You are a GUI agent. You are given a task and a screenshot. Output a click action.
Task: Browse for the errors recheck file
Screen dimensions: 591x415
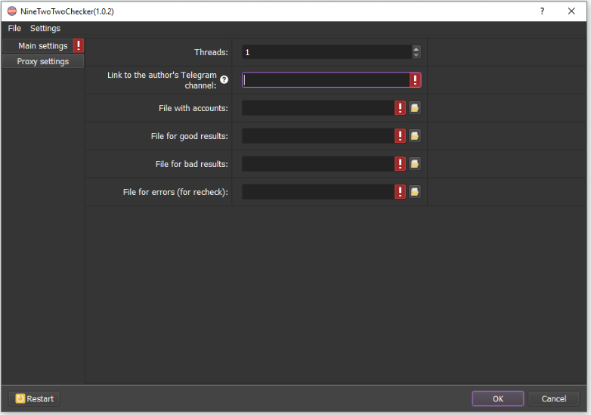(x=414, y=192)
